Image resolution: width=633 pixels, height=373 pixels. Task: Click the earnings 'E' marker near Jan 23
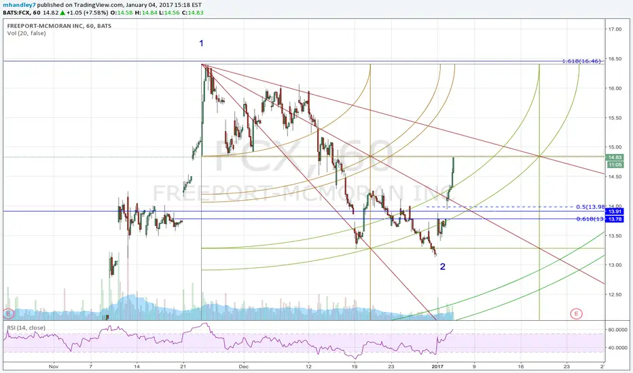576,314
